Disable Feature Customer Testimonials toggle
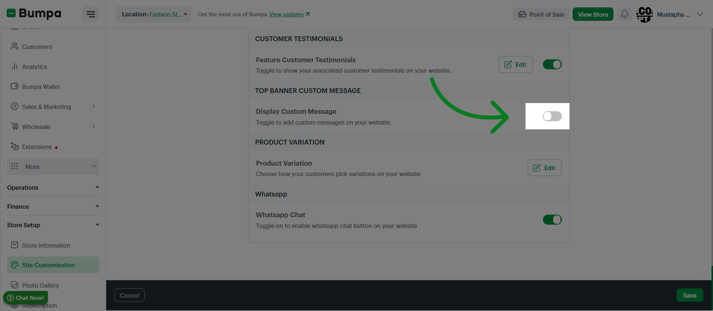 (552, 64)
